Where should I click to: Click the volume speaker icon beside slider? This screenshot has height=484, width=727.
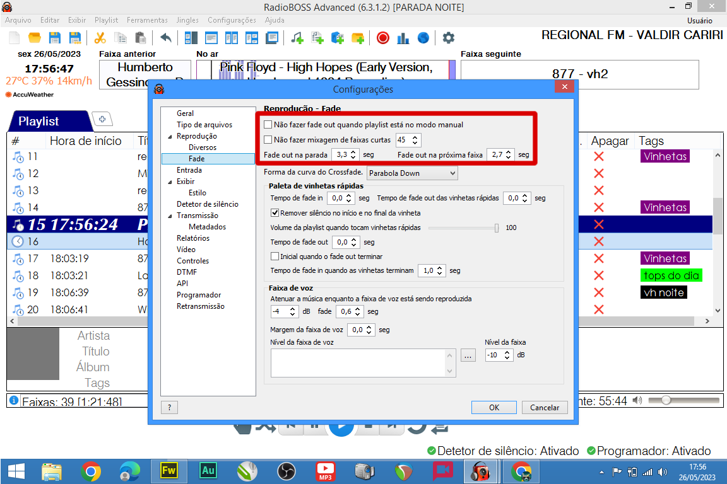pos(638,400)
